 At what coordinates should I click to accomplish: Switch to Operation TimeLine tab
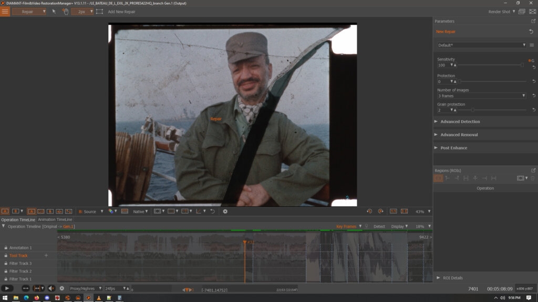point(18,220)
